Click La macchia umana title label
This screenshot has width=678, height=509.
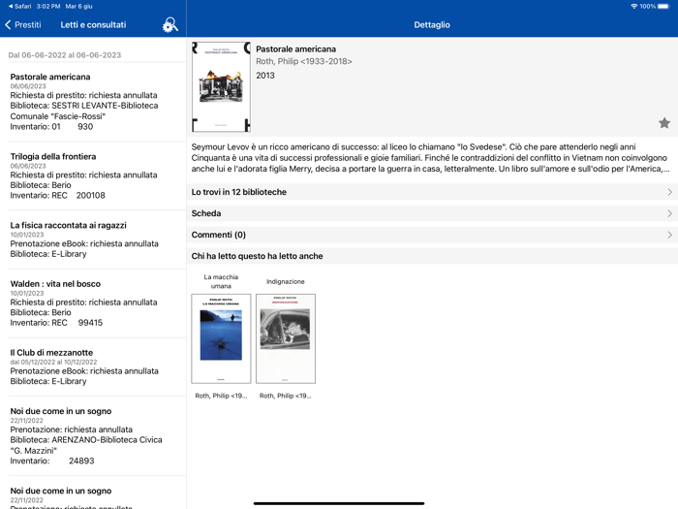pyautogui.click(x=221, y=281)
